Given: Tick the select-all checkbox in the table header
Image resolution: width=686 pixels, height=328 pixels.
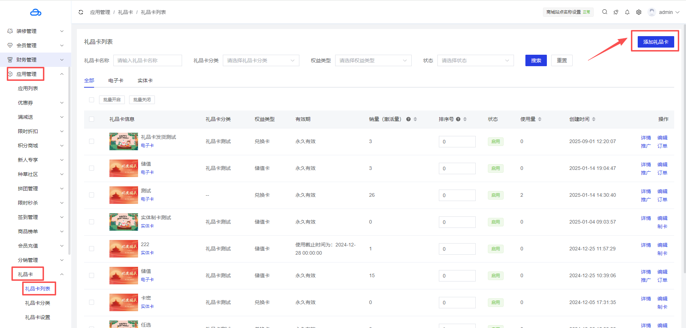Looking at the screenshot, I should (92, 119).
